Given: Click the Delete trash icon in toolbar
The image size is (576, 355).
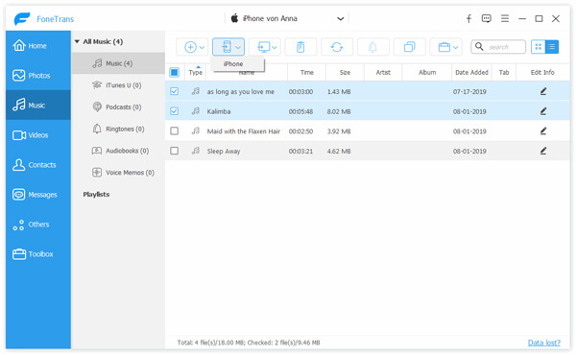Looking at the screenshot, I should pos(300,47).
